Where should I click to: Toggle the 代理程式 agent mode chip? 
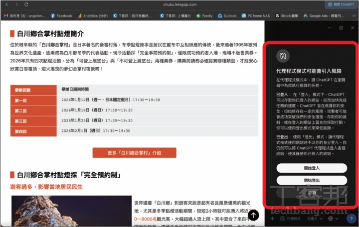pos(290,219)
